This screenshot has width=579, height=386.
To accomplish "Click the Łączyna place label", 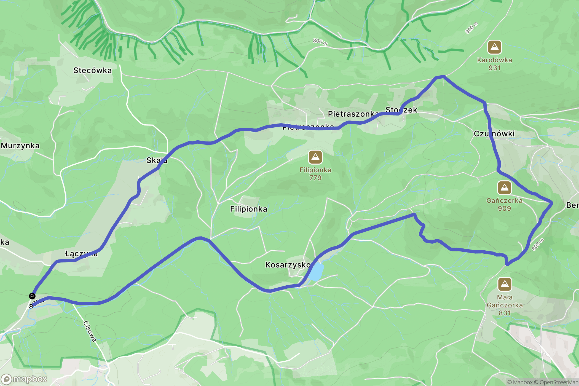I will [x=81, y=254].
